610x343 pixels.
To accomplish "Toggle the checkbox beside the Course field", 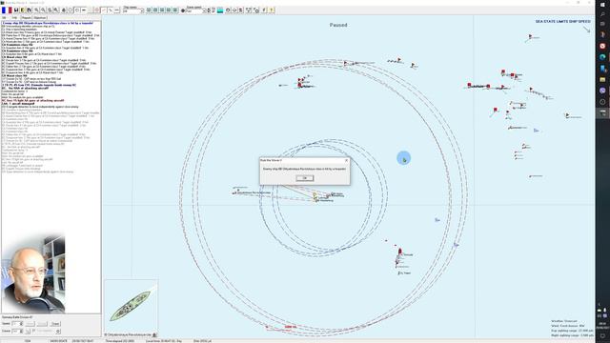I will 34,331.
